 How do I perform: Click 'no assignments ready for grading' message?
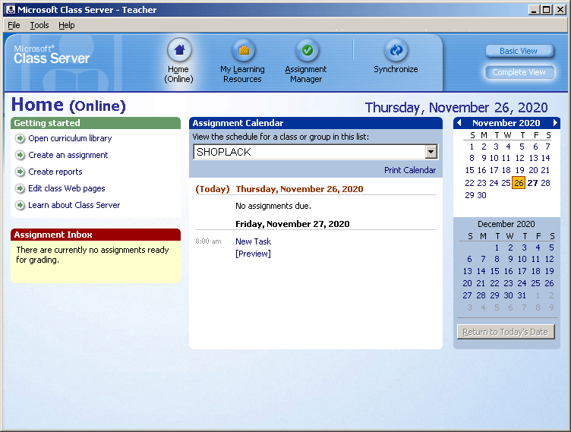(93, 254)
